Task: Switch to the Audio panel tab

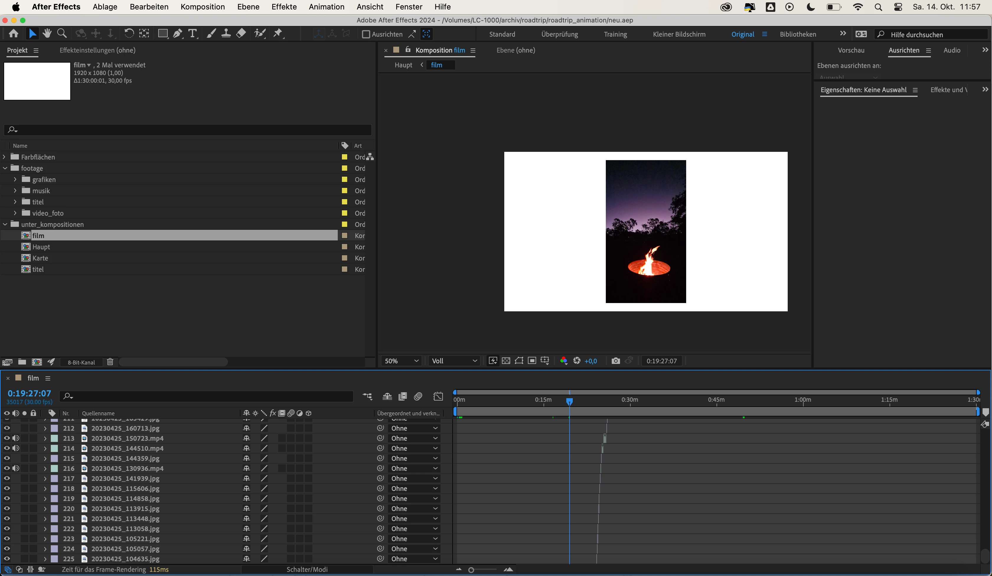Action: 952,50
